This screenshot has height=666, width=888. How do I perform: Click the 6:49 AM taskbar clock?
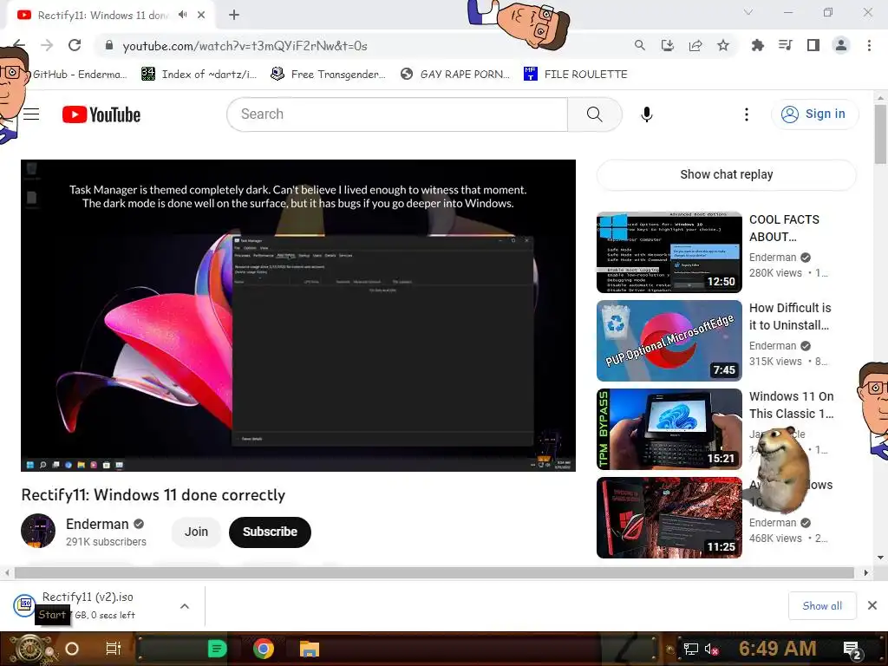pyautogui.click(x=778, y=649)
